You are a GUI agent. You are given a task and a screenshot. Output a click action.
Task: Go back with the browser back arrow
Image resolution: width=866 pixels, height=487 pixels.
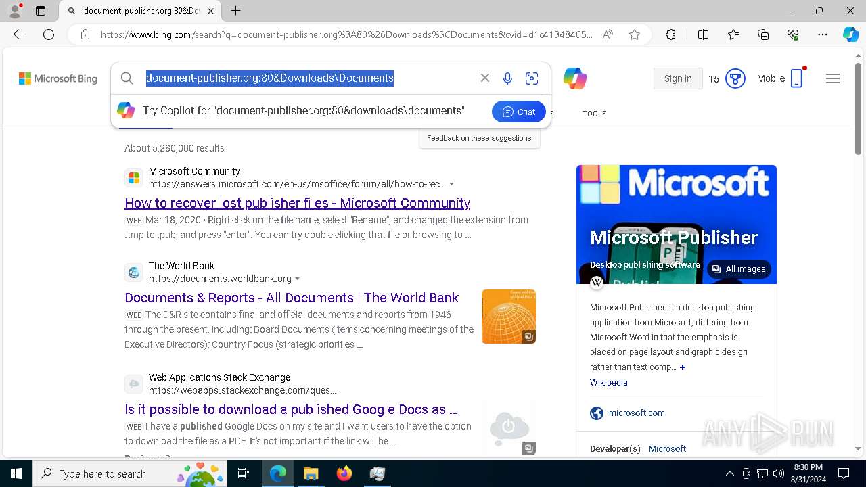(19, 34)
